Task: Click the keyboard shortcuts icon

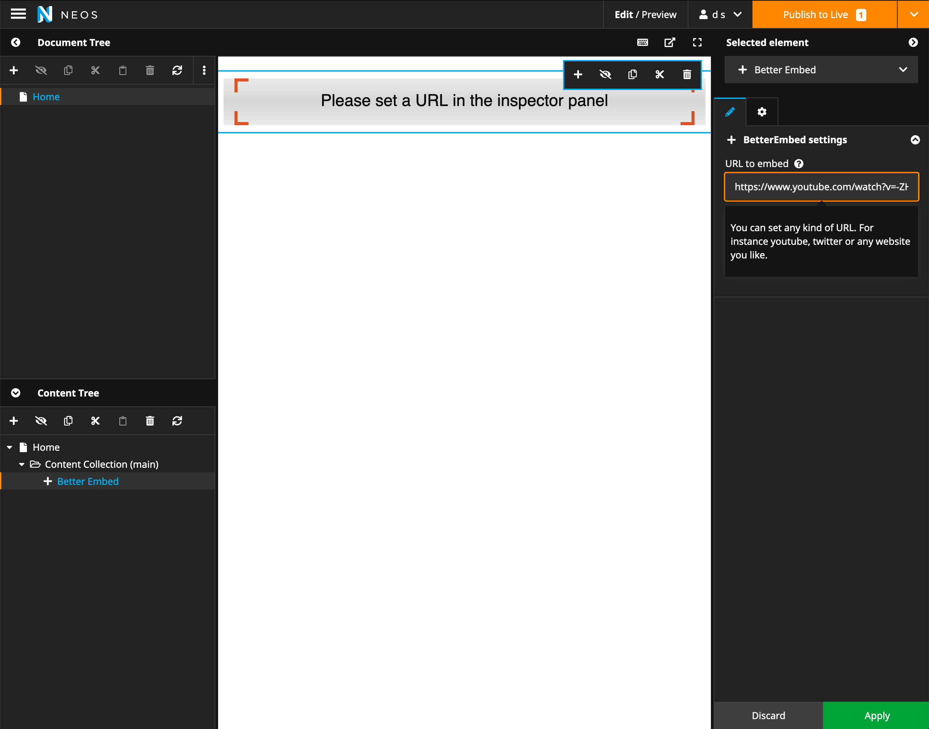Action: pos(642,42)
